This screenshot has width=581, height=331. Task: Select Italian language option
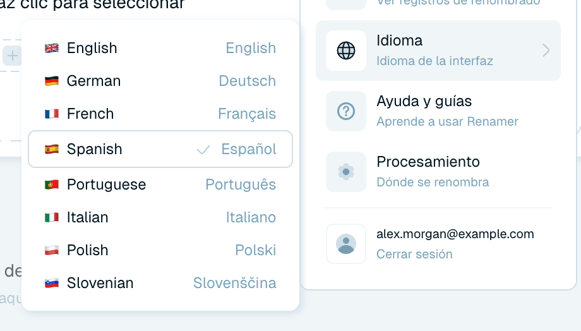click(x=160, y=217)
